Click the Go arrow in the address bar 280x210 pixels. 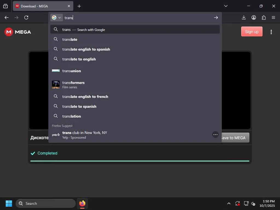(x=216, y=17)
